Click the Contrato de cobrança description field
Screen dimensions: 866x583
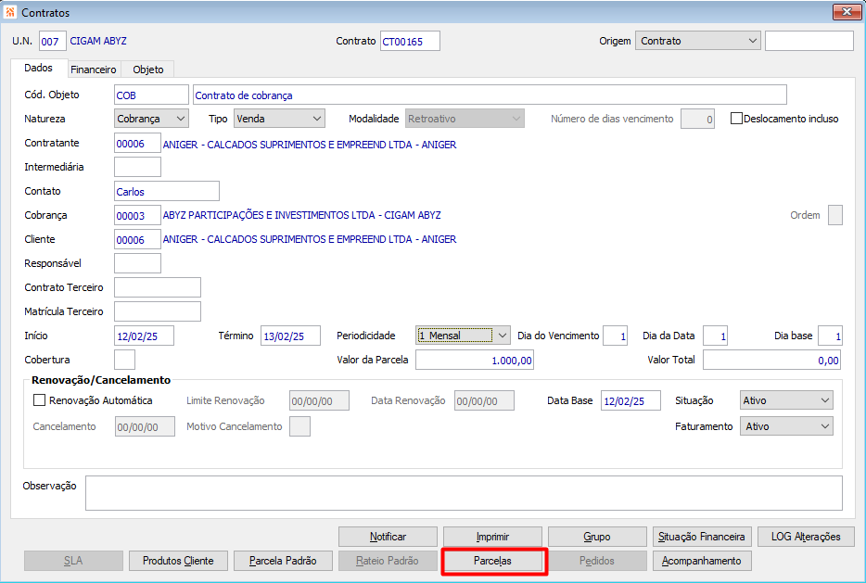(490, 95)
